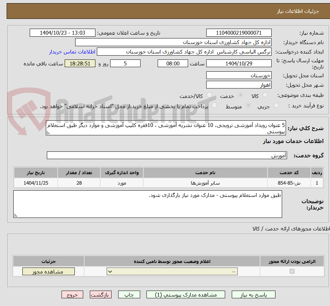Screen dimensions: 330x306
Task: Click مشاهده مجوز in the جزئیات column
Action: click(x=48, y=271)
